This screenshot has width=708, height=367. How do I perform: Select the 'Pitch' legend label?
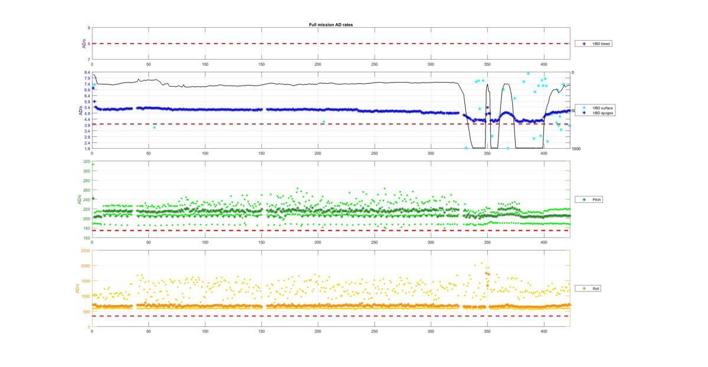[x=596, y=199]
